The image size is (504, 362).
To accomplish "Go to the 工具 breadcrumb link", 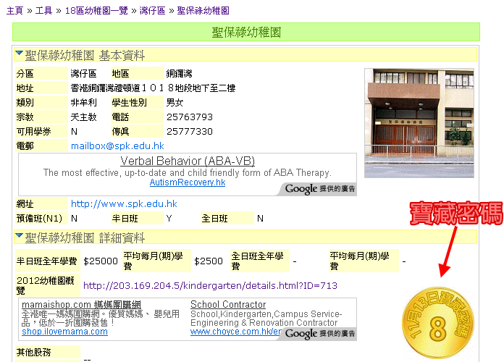I will pyautogui.click(x=43, y=11).
